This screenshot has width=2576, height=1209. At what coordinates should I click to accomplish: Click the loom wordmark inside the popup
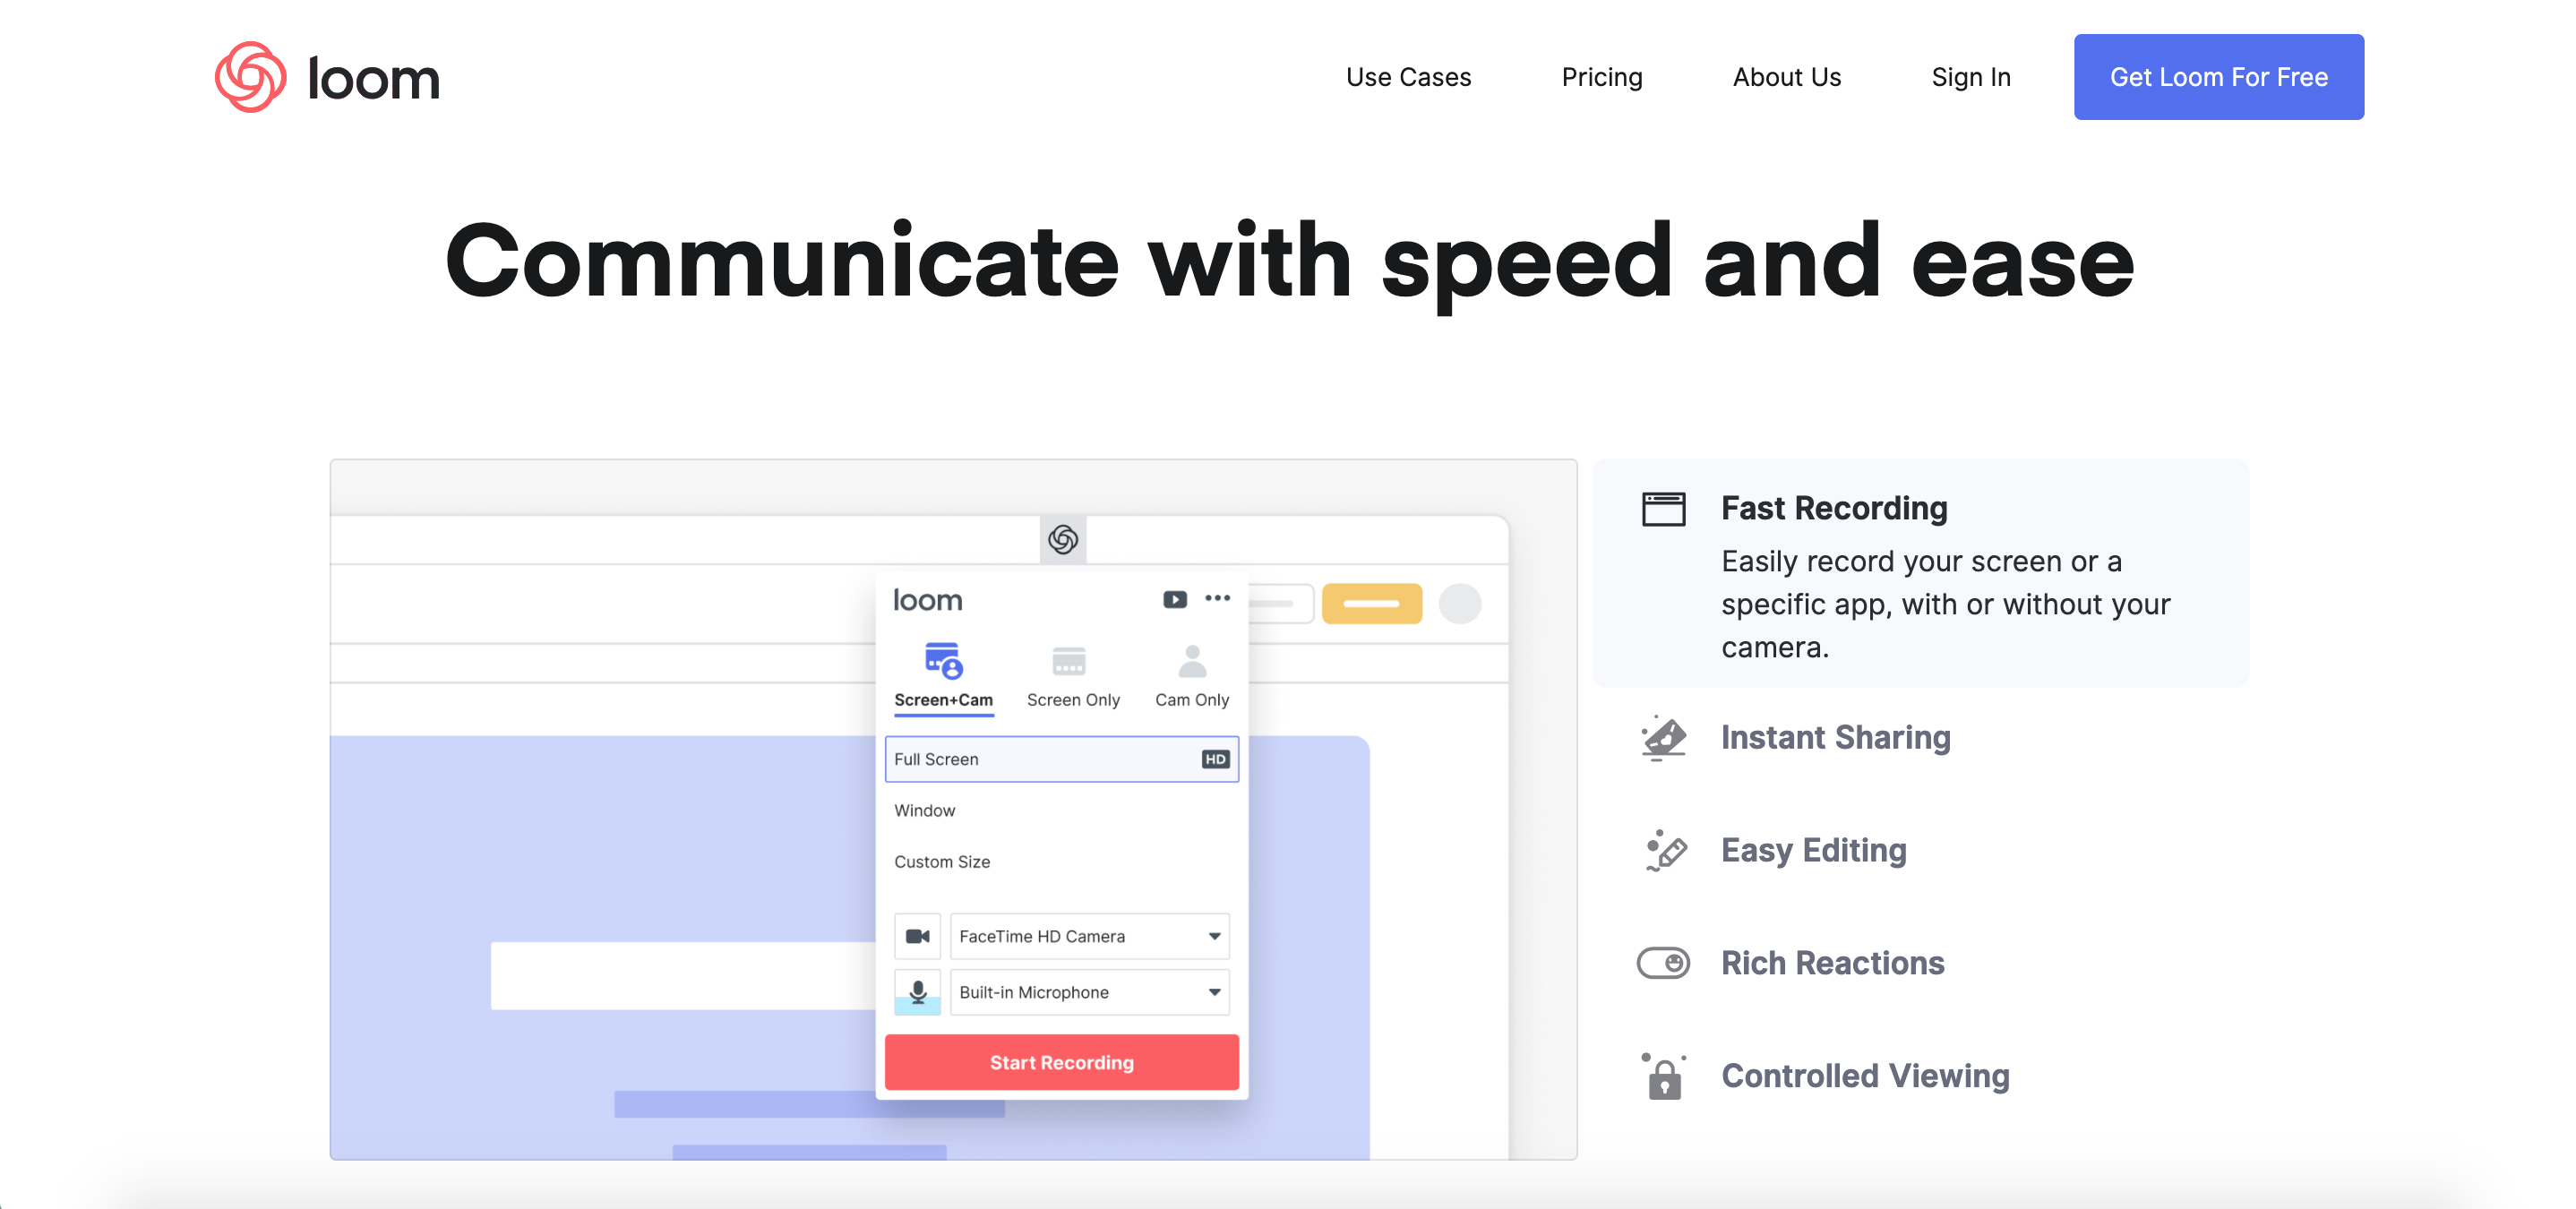click(927, 600)
